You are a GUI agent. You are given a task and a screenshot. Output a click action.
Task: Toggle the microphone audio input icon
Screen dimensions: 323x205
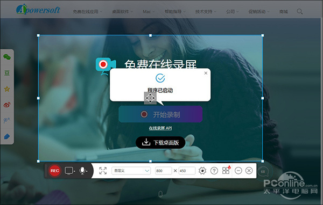pos(82,171)
